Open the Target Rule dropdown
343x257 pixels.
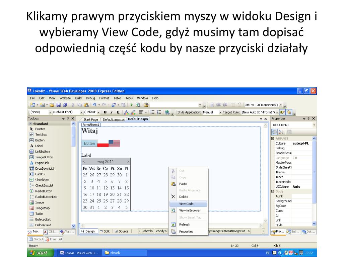(x=277, y=112)
